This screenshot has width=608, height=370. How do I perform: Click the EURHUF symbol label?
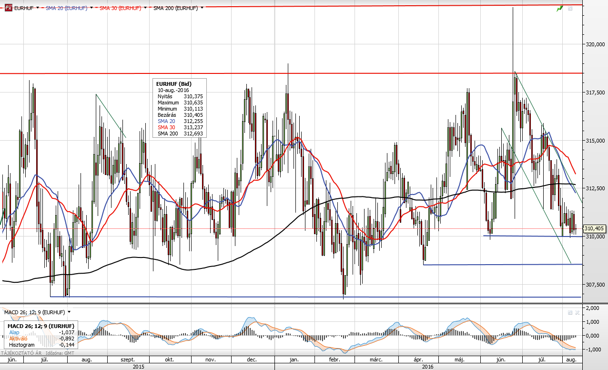click(24, 8)
